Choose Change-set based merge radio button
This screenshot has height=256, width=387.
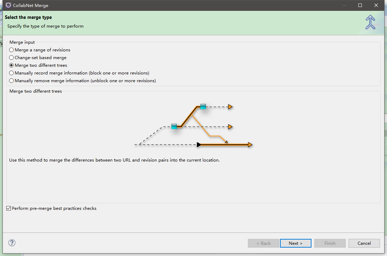coord(38,57)
